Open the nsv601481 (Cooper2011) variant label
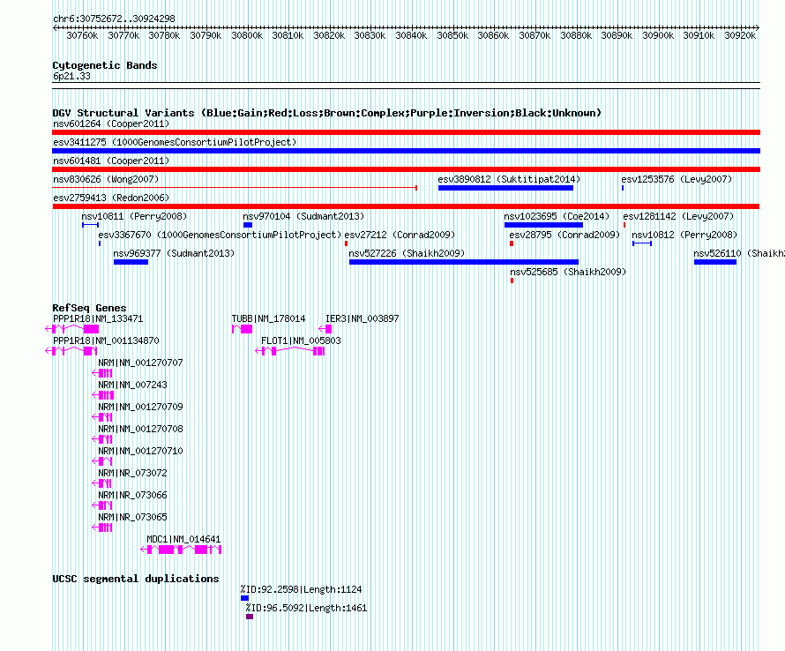785x651 pixels. tap(111, 161)
